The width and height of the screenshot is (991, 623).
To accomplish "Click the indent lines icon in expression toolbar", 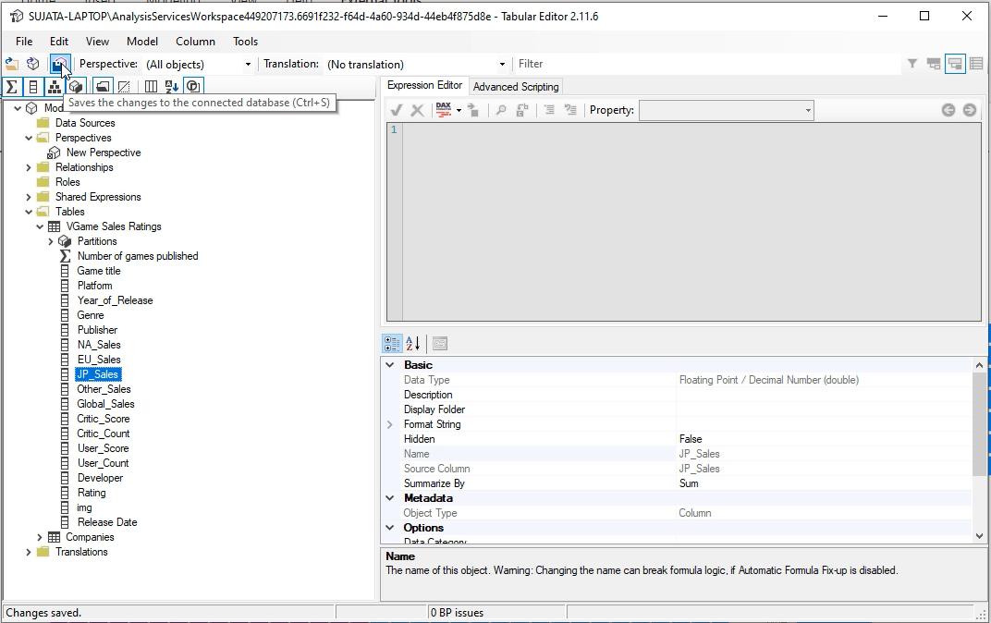I will click(549, 110).
